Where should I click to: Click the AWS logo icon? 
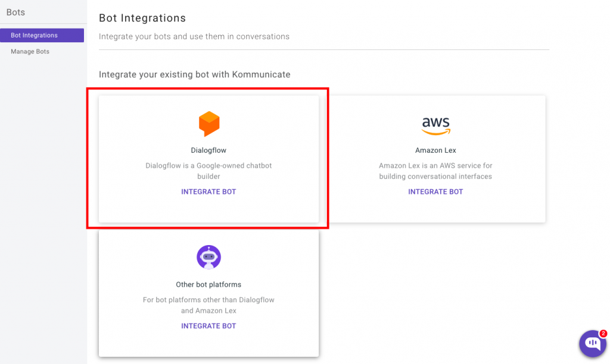click(x=435, y=126)
